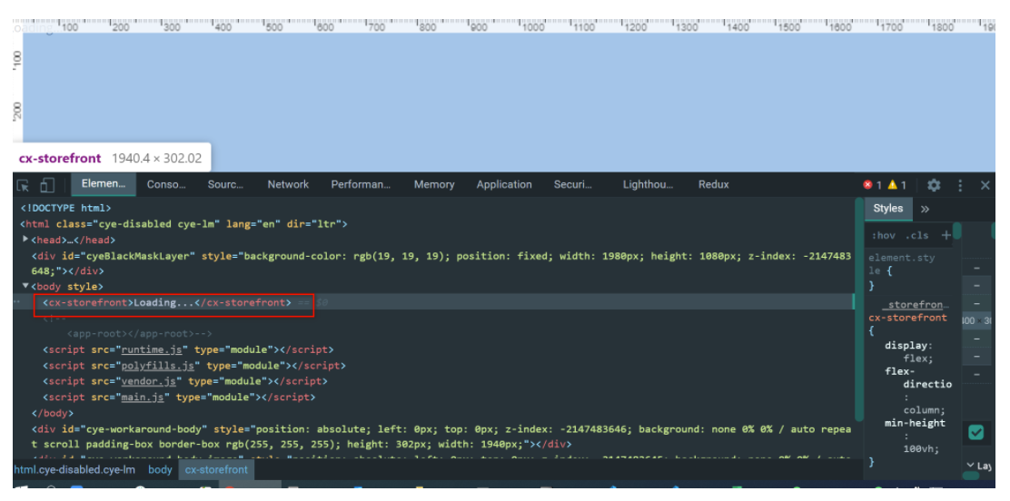Select the closing body tag line

52,414
